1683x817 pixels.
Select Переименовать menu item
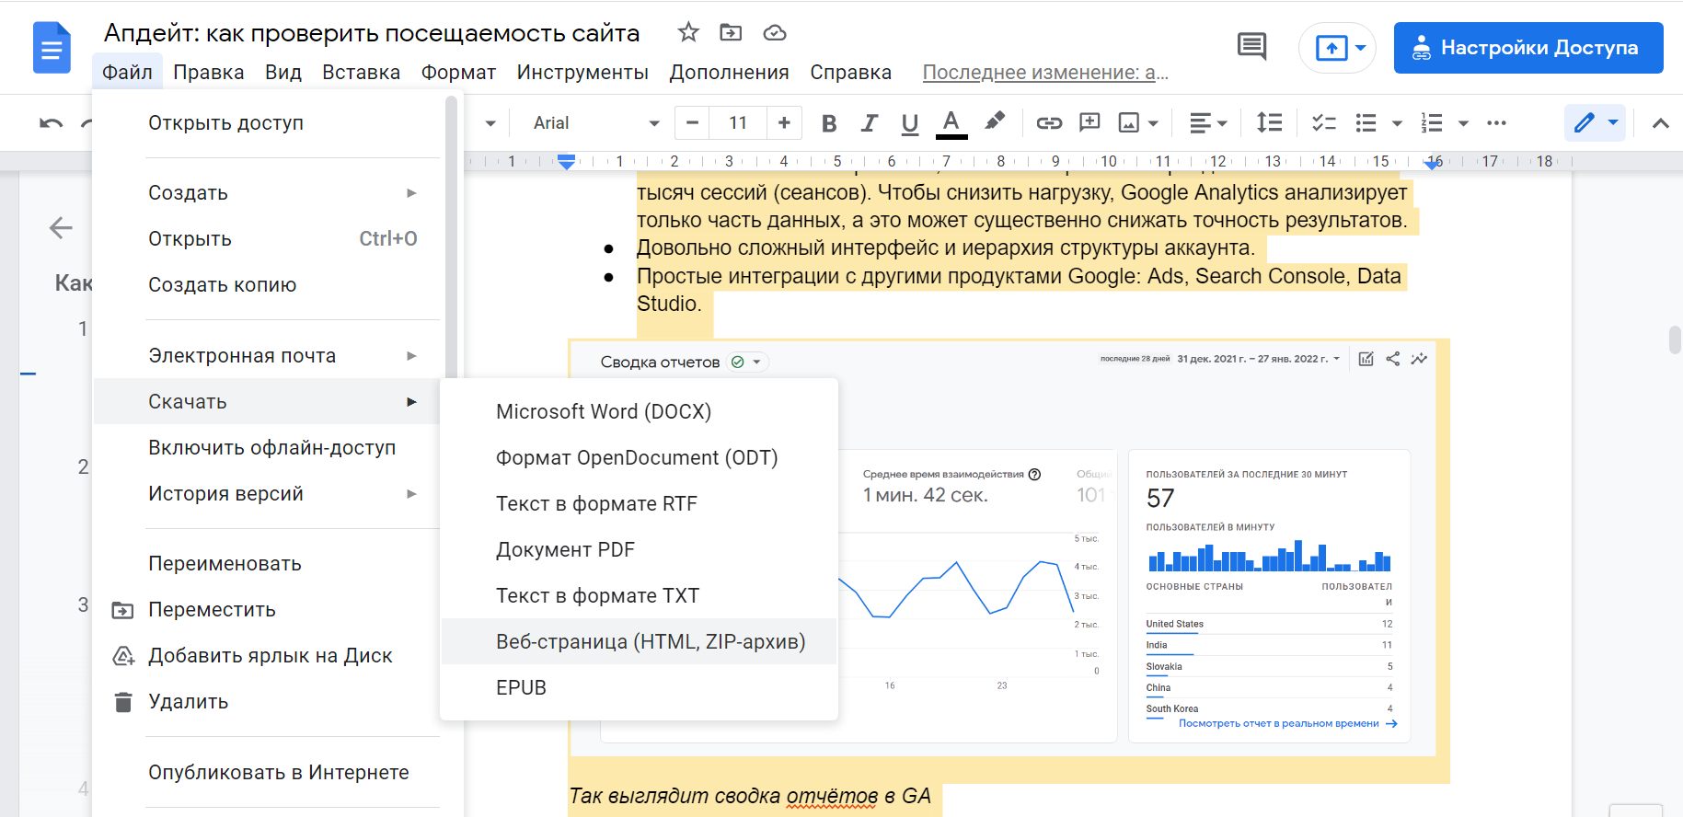pyautogui.click(x=268, y=563)
